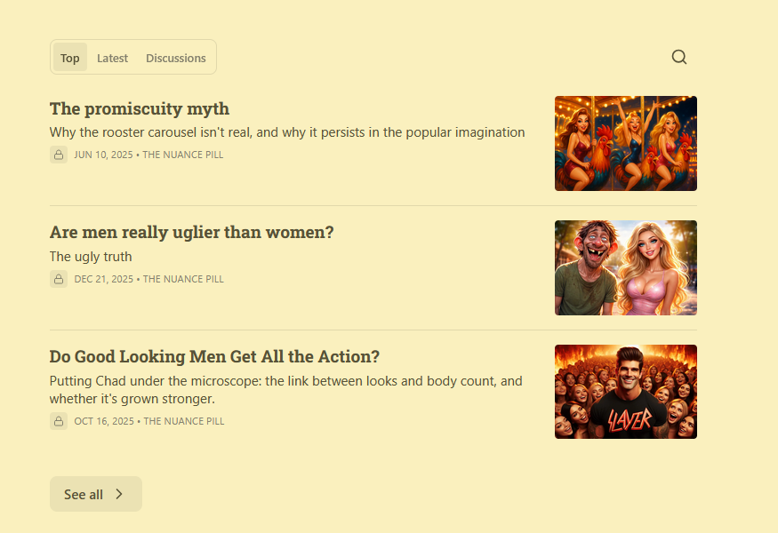Open "Are men really uglier than women?" headline
The image size is (778, 533).
coord(192,233)
